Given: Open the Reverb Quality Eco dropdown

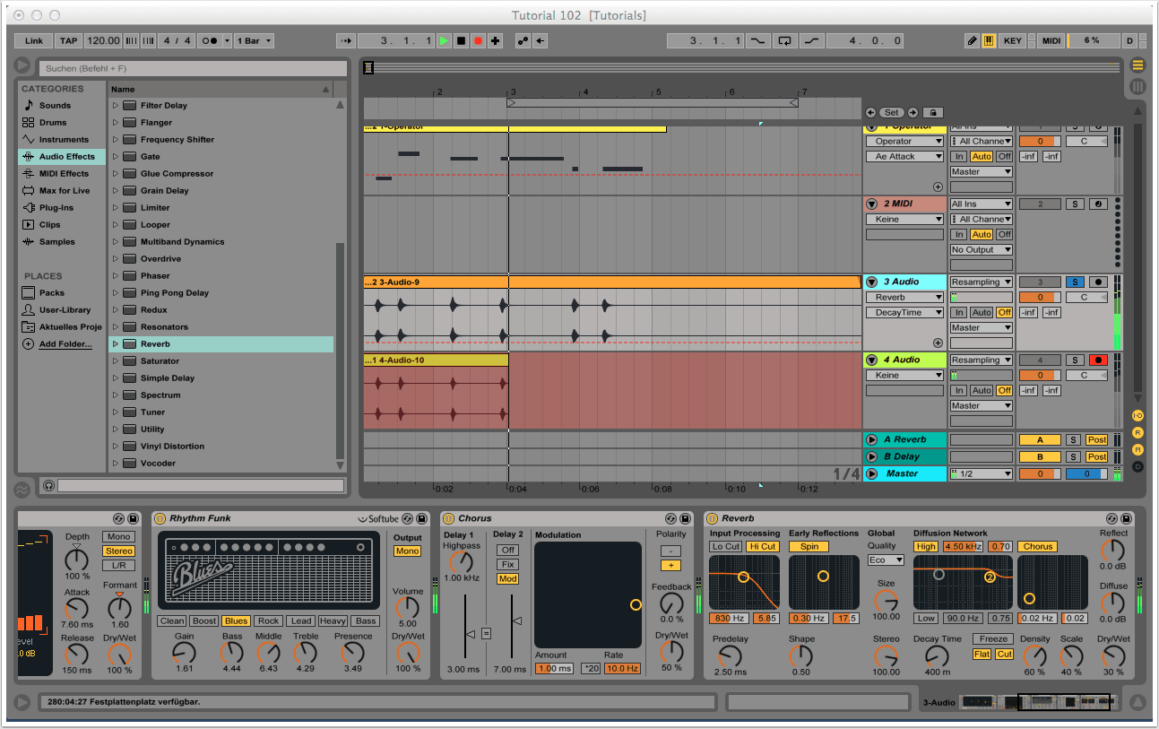Looking at the screenshot, I should (886, 560).
